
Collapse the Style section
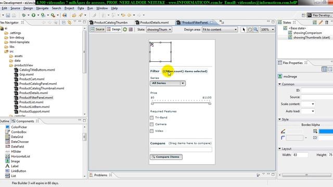[279, 119]
